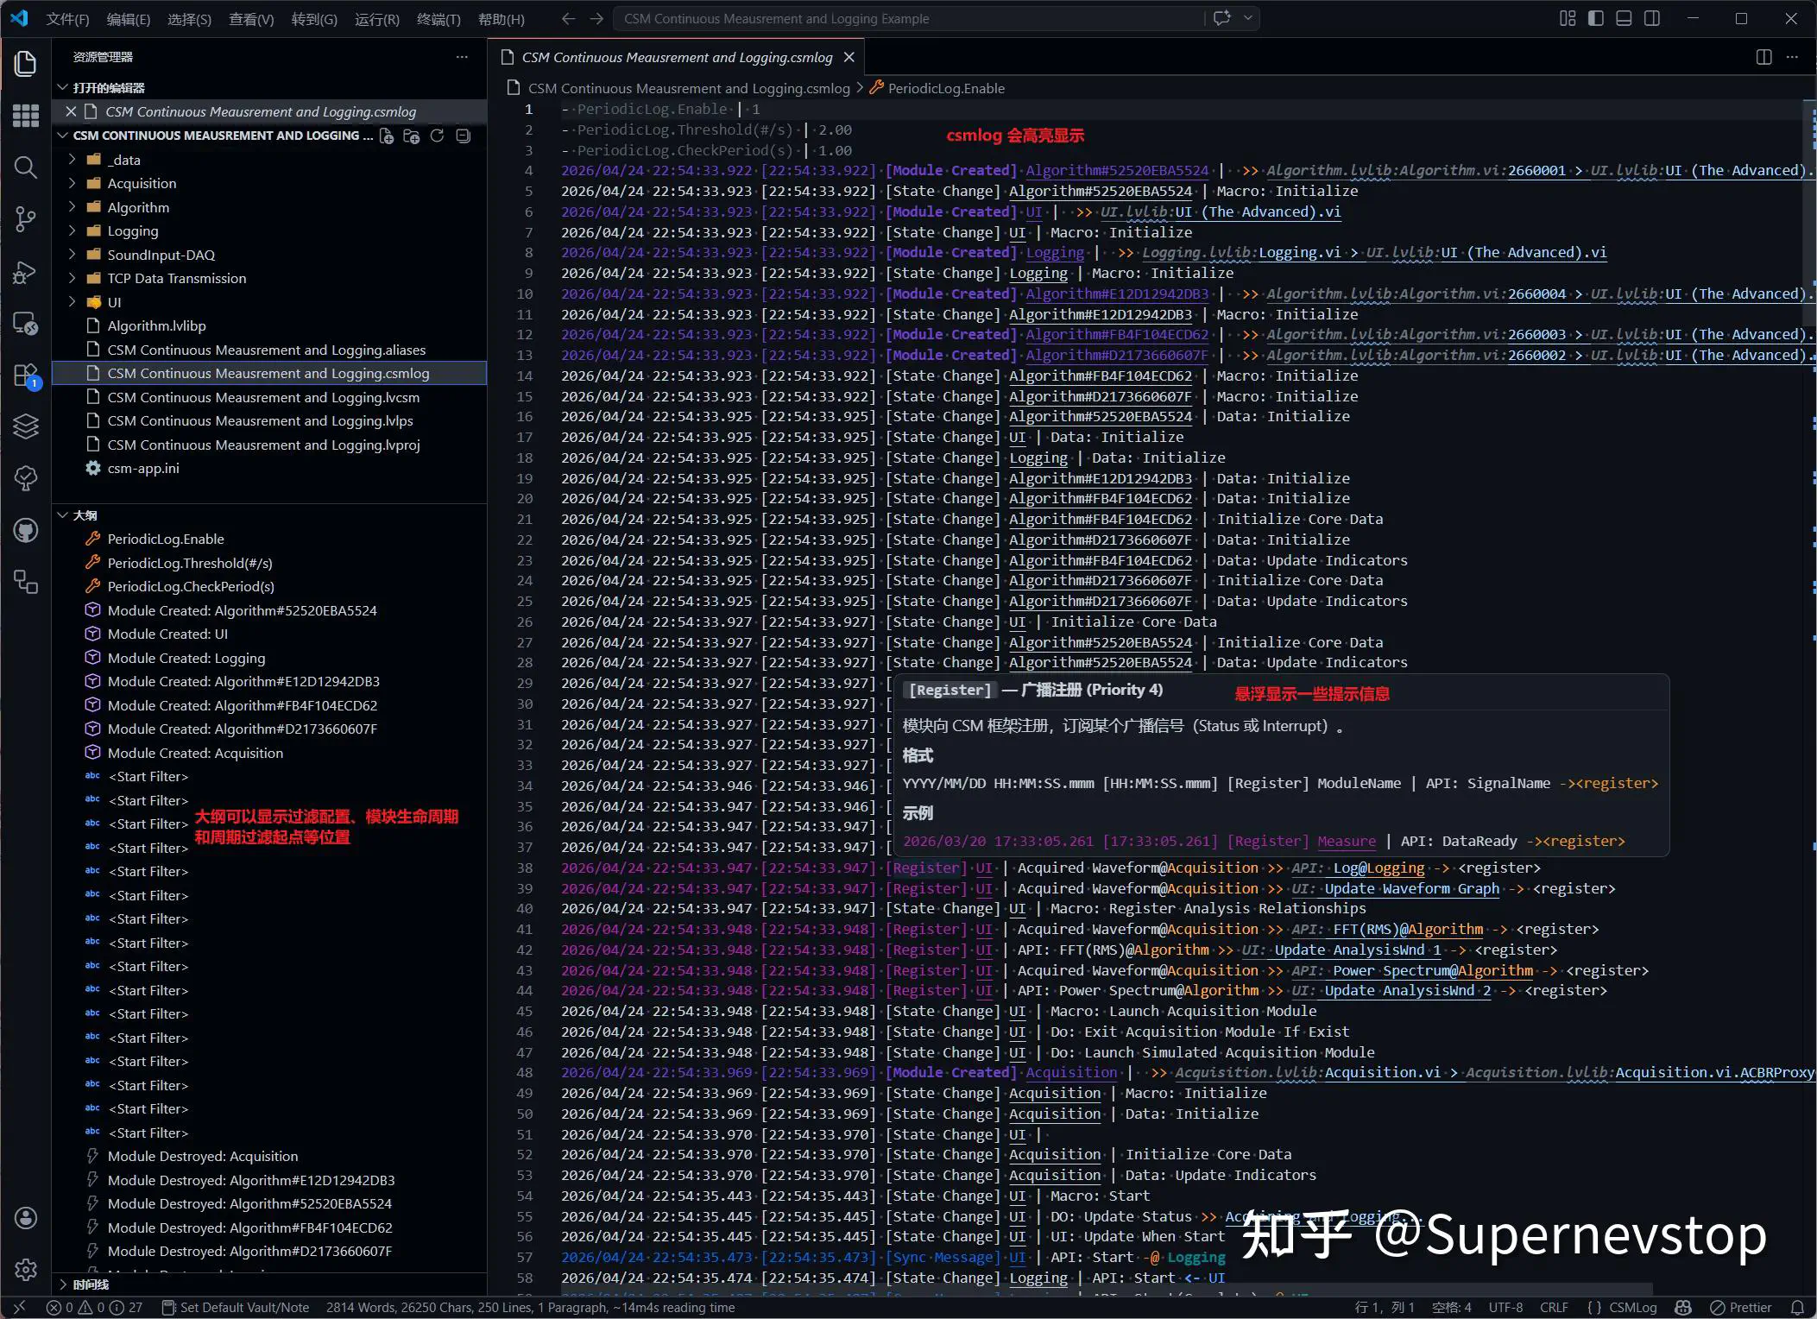Open the Extensions view with badge
The height and width of the screenshot is (1319, 1817).
pos(26,376)
